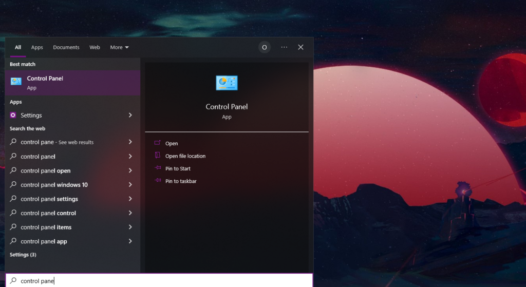
Task: Click the large Control Panel preview icon
Action: (x=227, y=83)
